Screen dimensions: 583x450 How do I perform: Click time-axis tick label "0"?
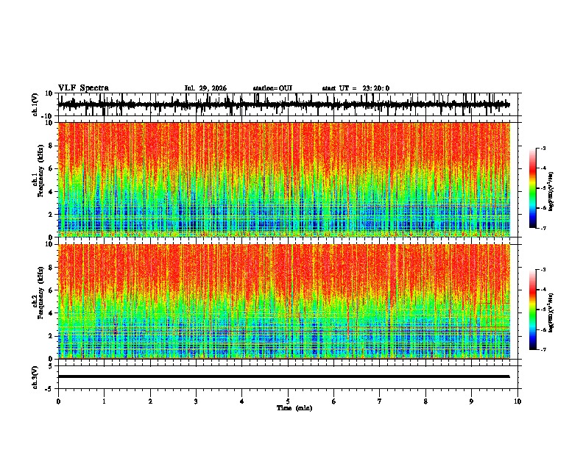pos(58,401)
